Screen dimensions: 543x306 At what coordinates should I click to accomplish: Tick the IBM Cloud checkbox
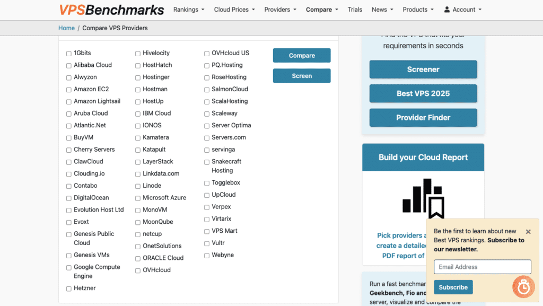pos(138,114)
